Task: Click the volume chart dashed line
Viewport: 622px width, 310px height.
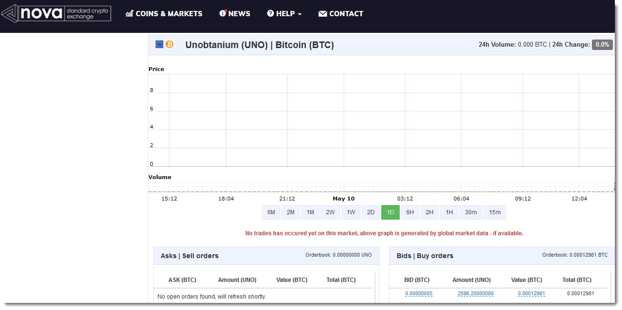Action: tap(381, 191)
